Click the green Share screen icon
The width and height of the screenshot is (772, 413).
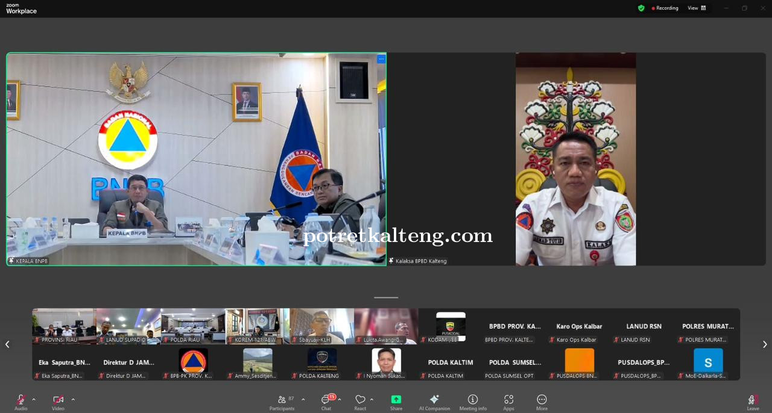tap(396, 400)
